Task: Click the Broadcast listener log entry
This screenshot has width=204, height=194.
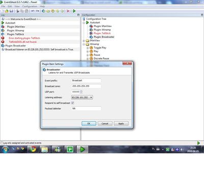Action: (39, 50)
